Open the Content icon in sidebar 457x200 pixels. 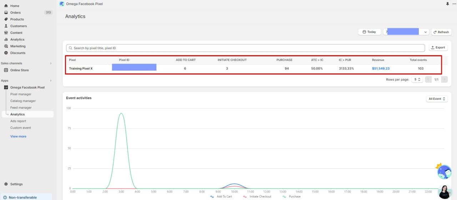point(6,33)
